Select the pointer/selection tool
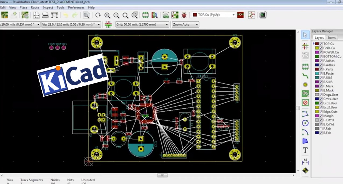Screen dimensions: 343x184 (305, 35)
